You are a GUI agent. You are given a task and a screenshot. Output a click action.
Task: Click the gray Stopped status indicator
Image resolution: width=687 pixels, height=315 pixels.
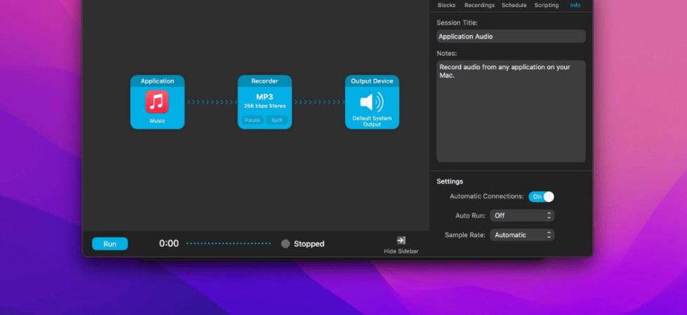pos(285,244)
